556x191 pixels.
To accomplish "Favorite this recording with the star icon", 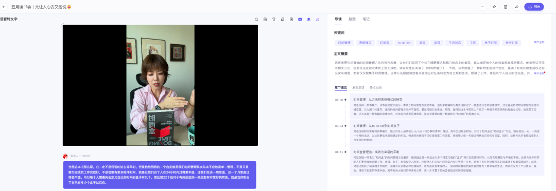I will click(x=494, y=7).
